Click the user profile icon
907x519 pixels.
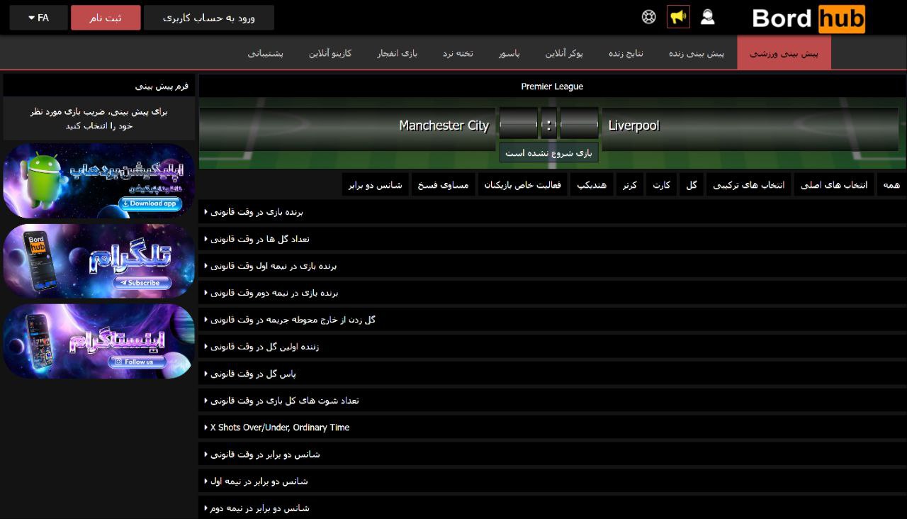click(707, 17)
